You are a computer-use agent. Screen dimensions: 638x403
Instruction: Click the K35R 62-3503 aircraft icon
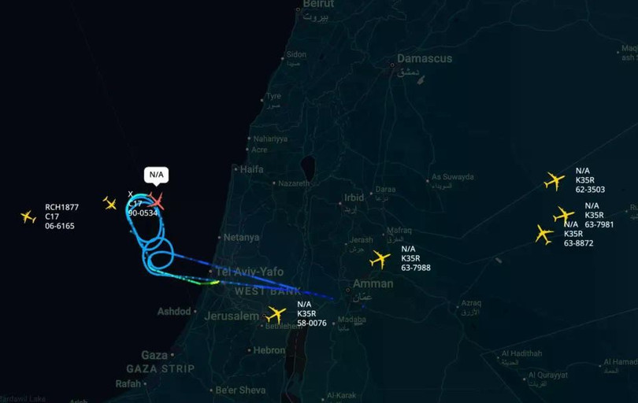pyautogui.click(x=555, y=180)
